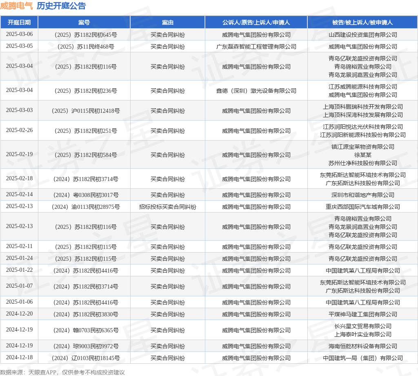Image resolution: width=418 pixels, height=376 pixels.
Task: Click defendant 上海泰叶实业有限公司
Action: [x=363, y=334]
